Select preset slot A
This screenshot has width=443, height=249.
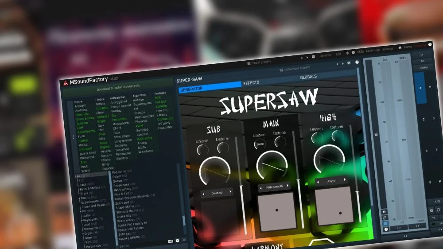pyautogui.click(x=420, y=88)
